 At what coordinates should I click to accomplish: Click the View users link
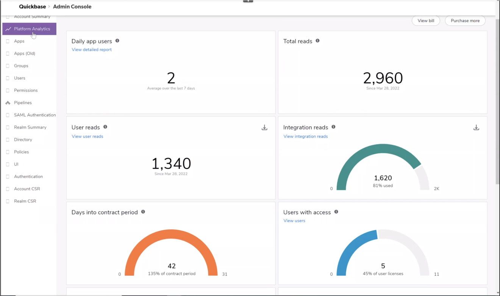point(294,220)
